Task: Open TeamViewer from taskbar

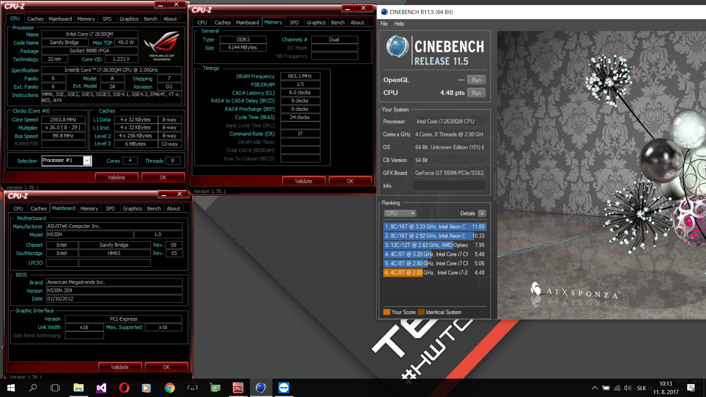Action: [284, 388]
